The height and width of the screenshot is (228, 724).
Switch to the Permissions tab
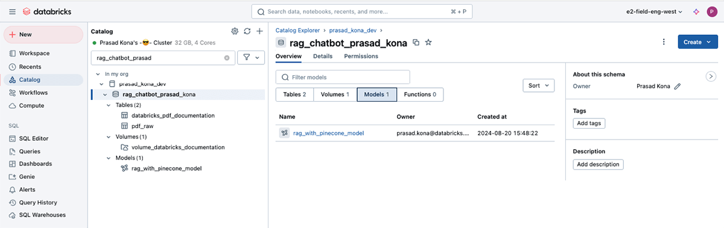click(361, 57)
